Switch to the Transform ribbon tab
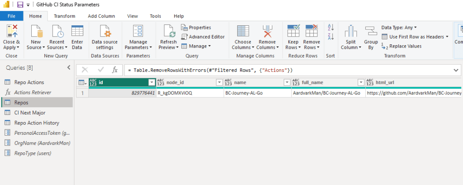The image size is (463, 185). (x=64, y=16)
